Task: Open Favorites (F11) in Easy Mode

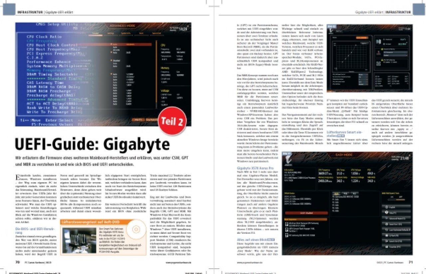Action: click(x=396, y=246)
